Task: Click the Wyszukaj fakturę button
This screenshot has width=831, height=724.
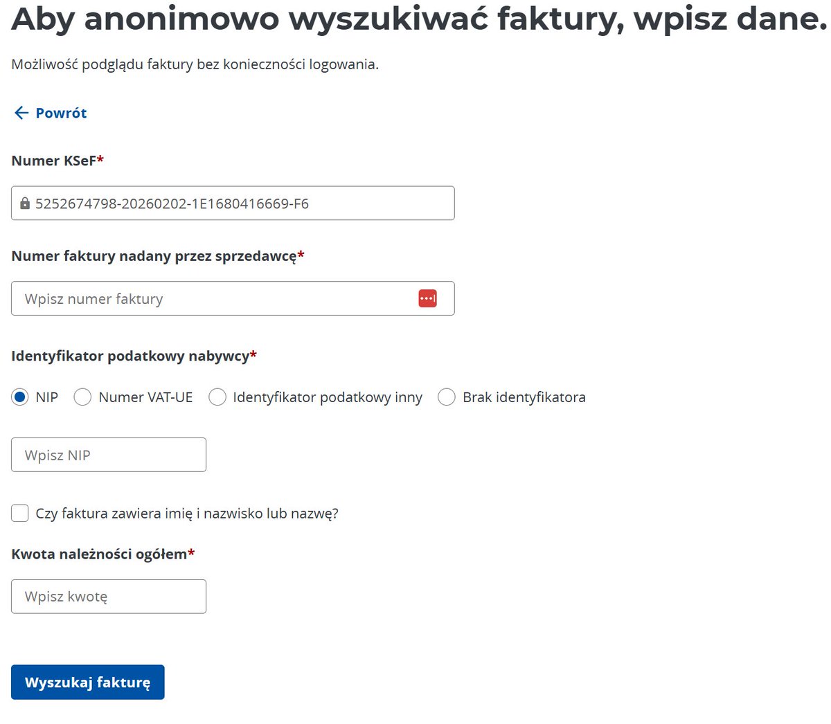Action: pos(88,682)
